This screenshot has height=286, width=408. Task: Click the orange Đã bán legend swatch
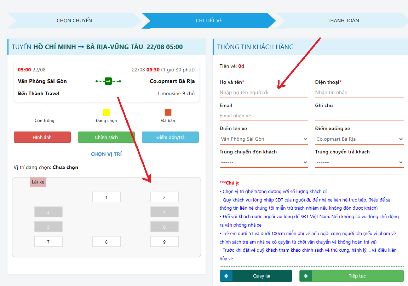point(168,112)
